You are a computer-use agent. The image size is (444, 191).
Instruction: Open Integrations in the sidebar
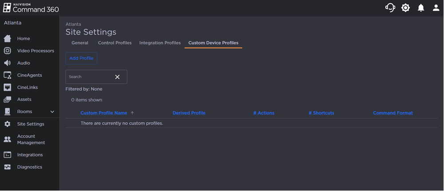(x=30, y=155)
